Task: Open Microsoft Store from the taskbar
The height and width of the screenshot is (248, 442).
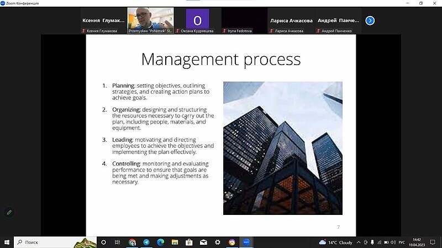Action: coord(189,242)
